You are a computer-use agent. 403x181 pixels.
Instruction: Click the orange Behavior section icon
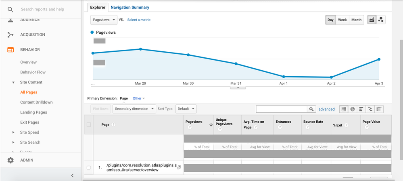(x=10, y=50)
